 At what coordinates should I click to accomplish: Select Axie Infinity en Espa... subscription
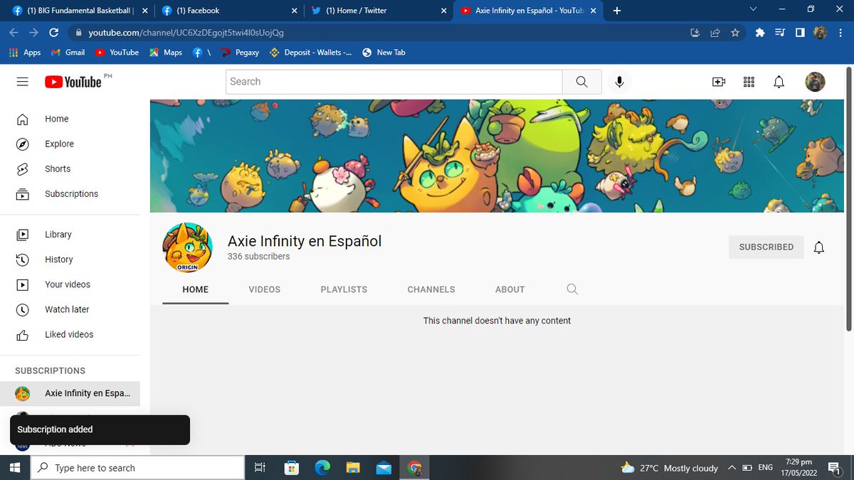(x=70, y=393)
